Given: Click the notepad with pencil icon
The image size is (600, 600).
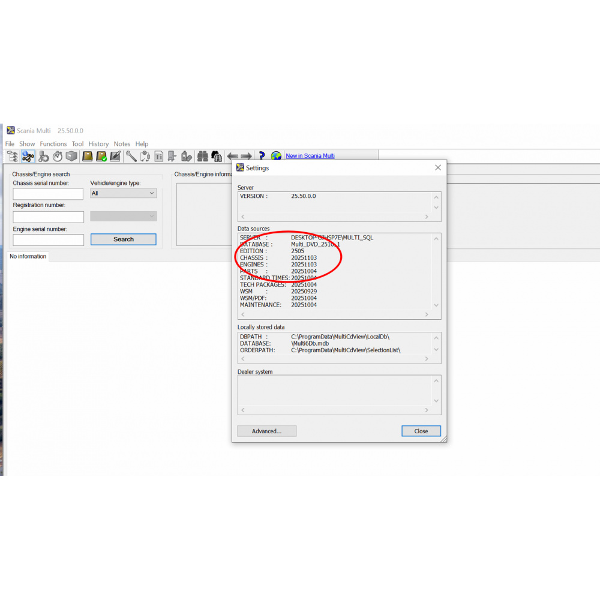Looking at the screenshot, I should click(x=115, y=156).
